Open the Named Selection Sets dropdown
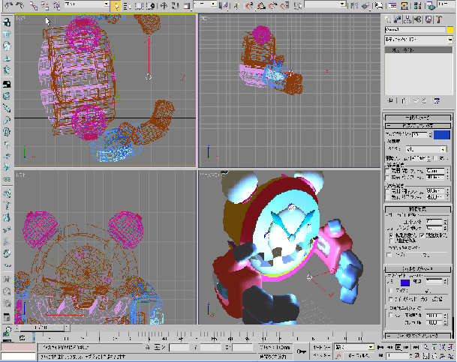Screen dimensions: 457x362 (325, 4)
